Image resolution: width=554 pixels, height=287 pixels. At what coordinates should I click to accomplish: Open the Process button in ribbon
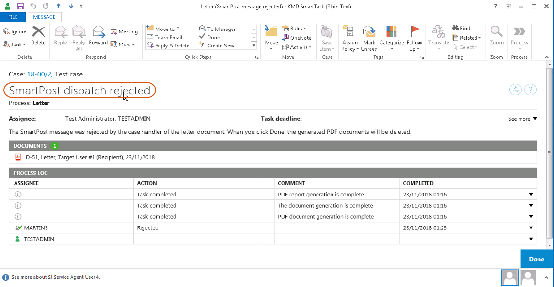(520, 37)
